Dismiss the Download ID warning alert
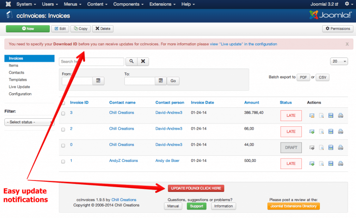 coord(347,44)
